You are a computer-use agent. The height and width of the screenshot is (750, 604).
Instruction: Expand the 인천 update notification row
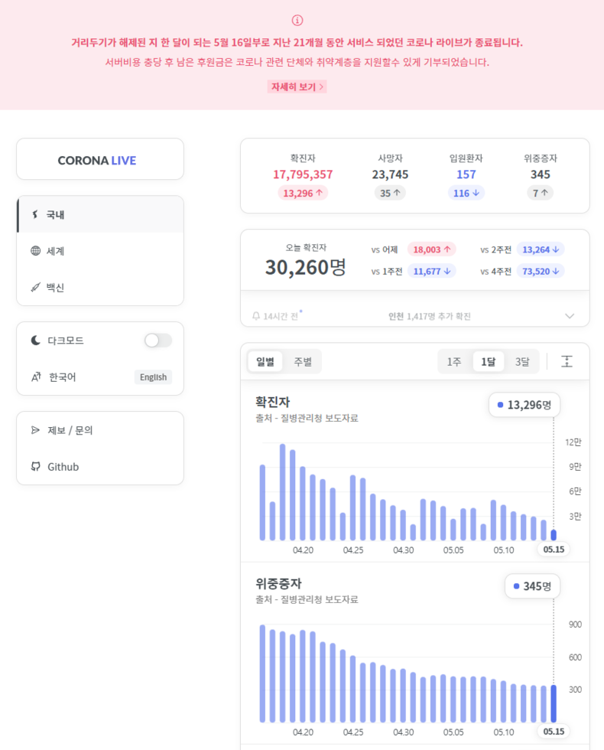click(569, 316)
